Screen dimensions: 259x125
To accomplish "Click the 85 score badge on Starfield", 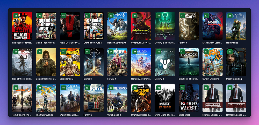I will coord(87,52).
